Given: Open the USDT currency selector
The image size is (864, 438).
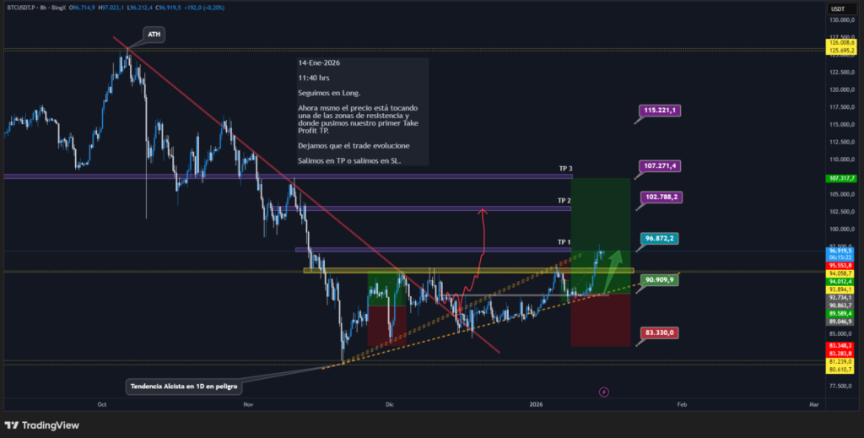Looking at the screenshot, I should tap(837, 7).
